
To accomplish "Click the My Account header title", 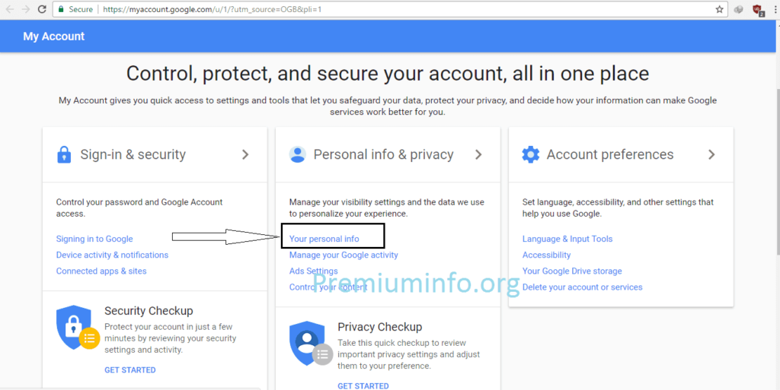I will click(x=54, y=36).
